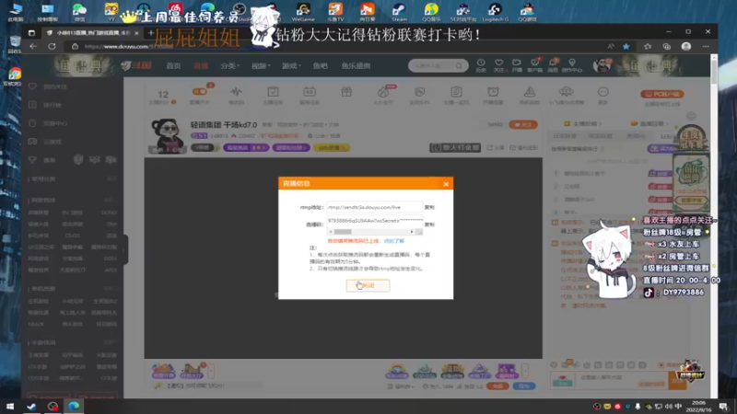Viewport: 737px width, 414px height.
Task: Click the close button at dialog bottom
Action: coord(368,285)
